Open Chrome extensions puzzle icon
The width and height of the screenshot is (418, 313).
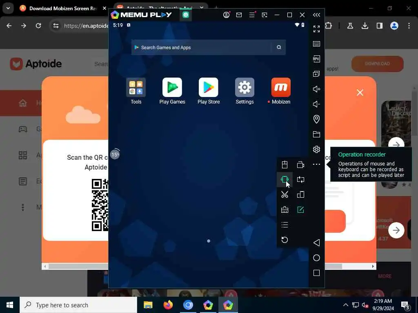click(329, 26)
